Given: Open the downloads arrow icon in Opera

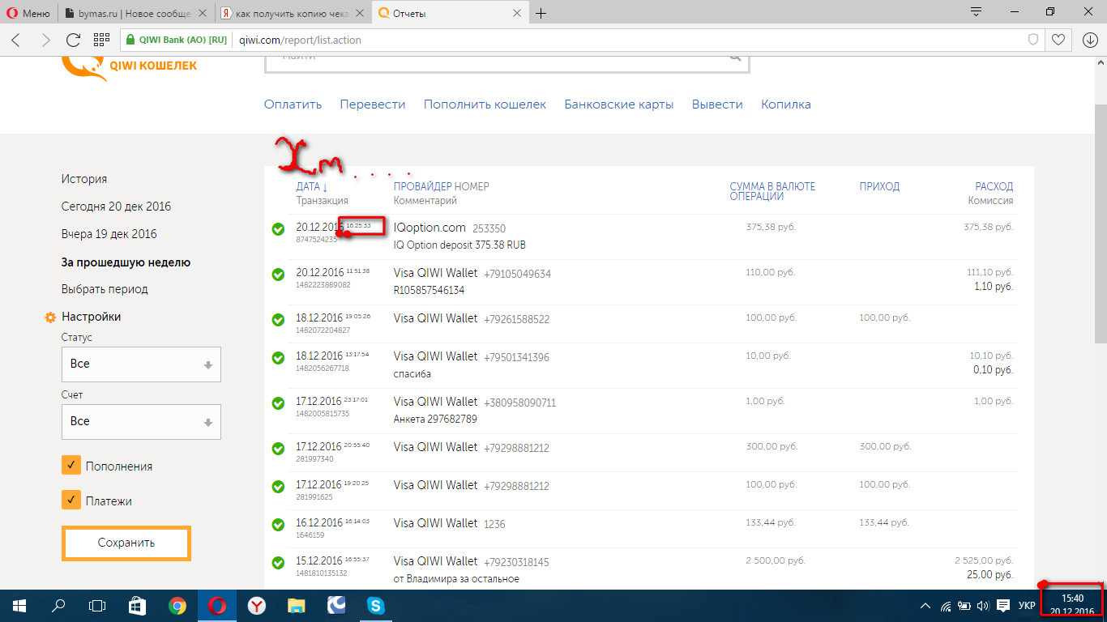Looking at the screenshot, I should pos(1090,40).
